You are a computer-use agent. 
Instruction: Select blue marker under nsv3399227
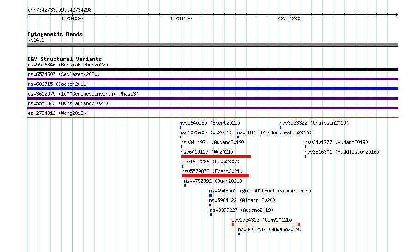(x=211, y=215)
